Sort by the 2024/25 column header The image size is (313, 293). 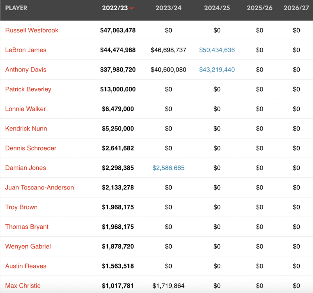pyautogui.click(x=217, y=8)
